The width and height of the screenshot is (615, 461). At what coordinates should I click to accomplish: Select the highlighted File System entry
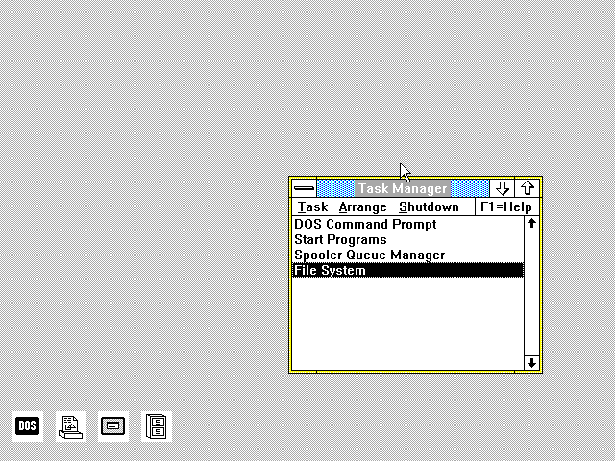(x=407, y=270)
